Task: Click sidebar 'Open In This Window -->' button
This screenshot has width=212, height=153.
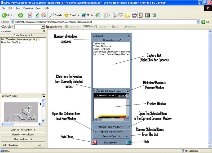Action: (x=23, y=130)
